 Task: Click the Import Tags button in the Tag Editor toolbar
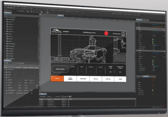click(20, 63)
